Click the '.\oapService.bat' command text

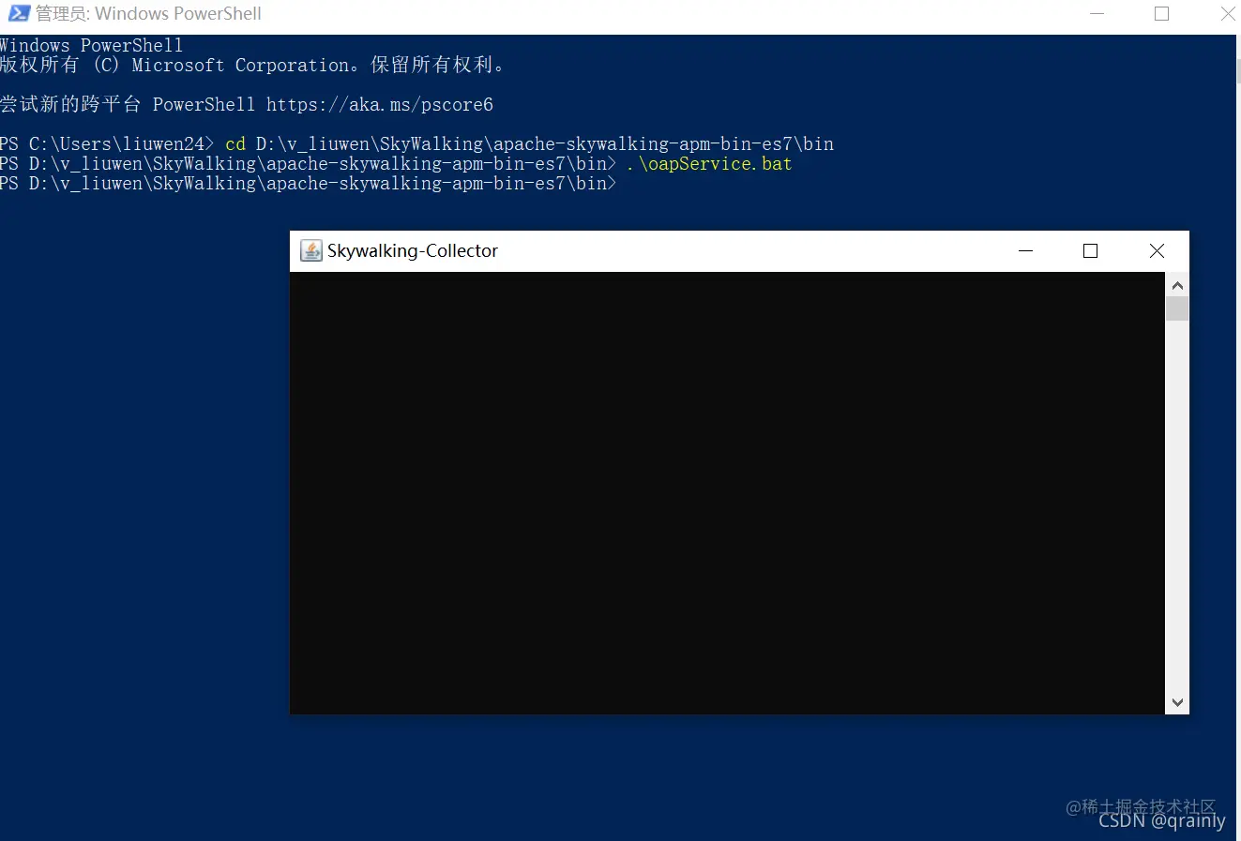point(709,164)
